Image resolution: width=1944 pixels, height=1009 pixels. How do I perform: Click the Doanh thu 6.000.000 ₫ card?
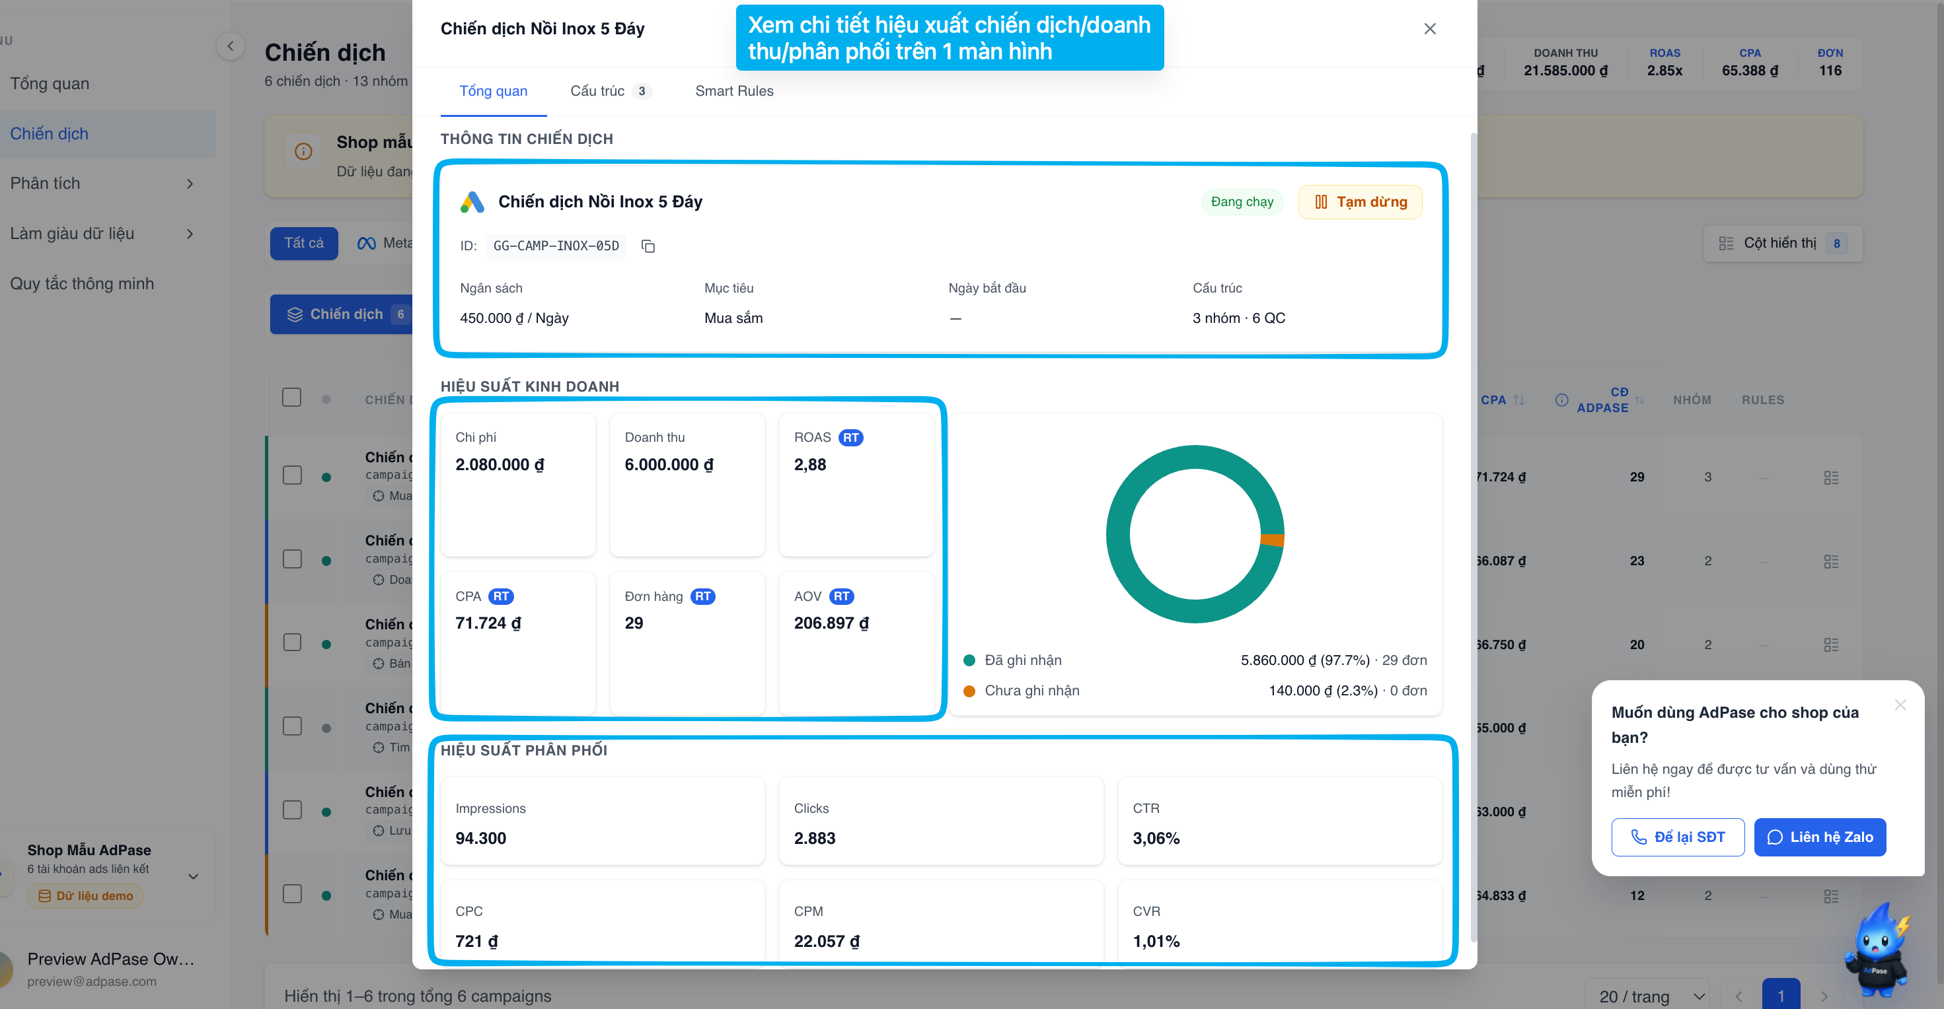click(687, 484)
